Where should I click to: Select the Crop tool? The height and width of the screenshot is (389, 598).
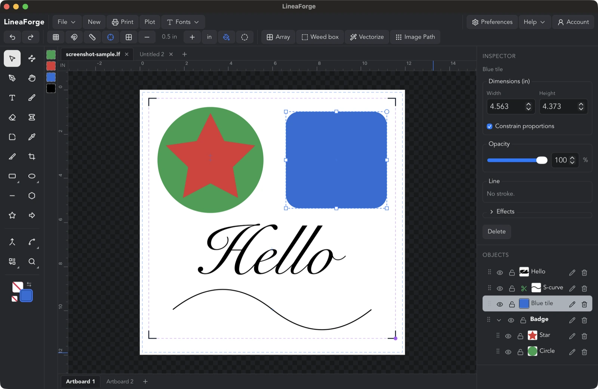32,157
